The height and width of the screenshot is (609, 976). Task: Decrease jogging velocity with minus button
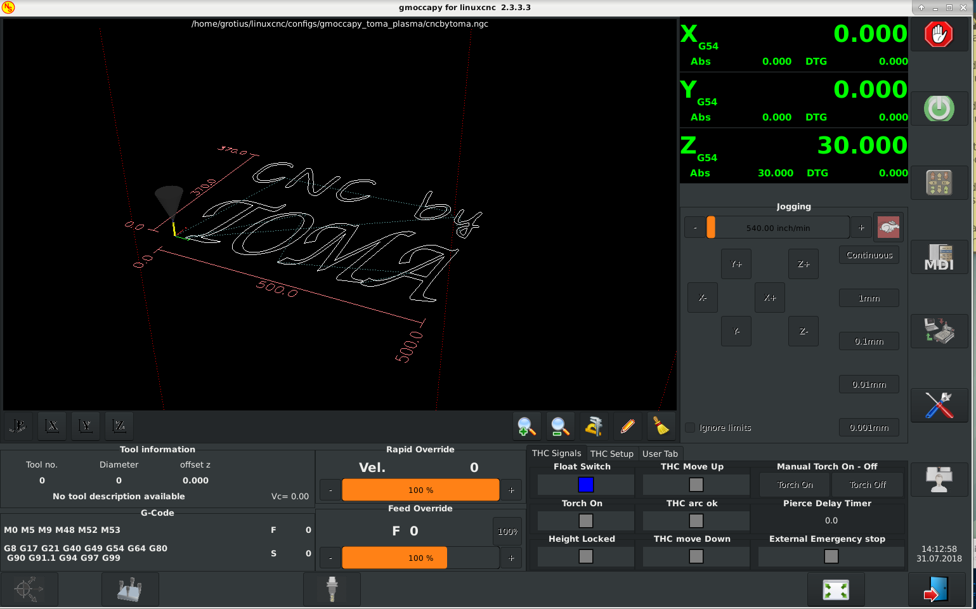[x=695, y=228]
